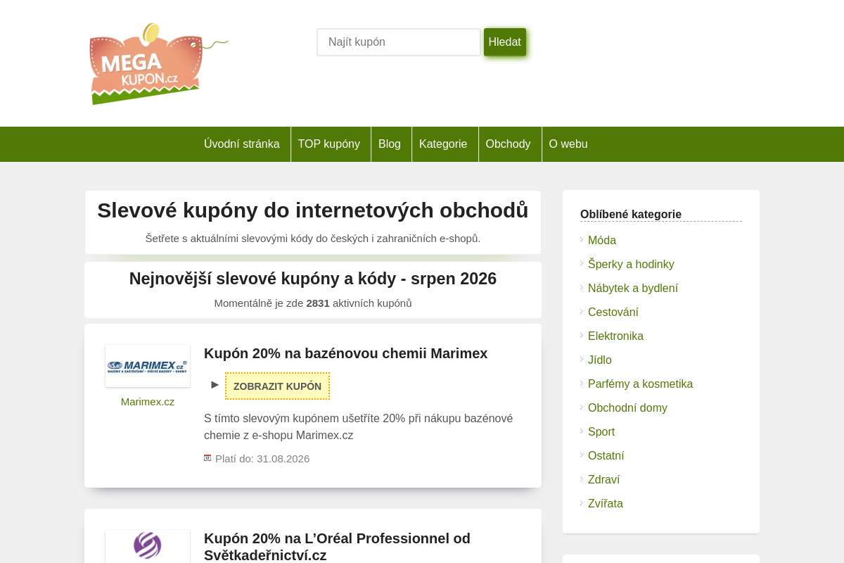This screenshot has height=563, width=844.
Task: Select the Parfémy a kosmetika category
Action: [x=640, y=384]
